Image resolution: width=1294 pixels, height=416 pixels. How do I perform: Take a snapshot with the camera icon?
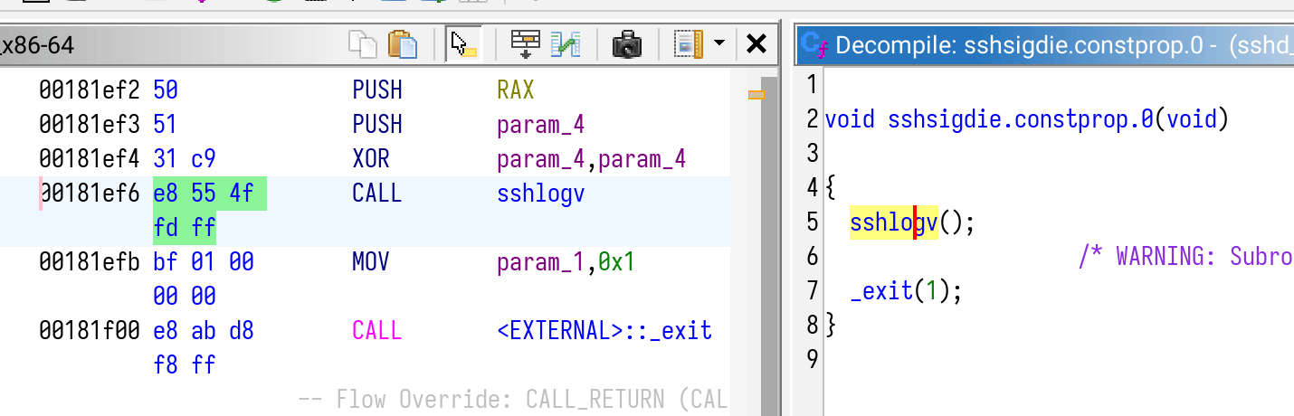pyautogui.click(x=627, y=44)
